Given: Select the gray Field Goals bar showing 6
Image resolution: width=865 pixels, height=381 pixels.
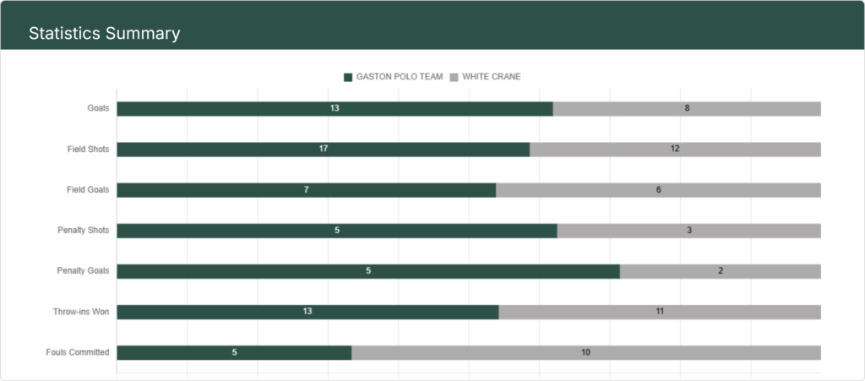Looking at the screenshot, I should 658,190.
